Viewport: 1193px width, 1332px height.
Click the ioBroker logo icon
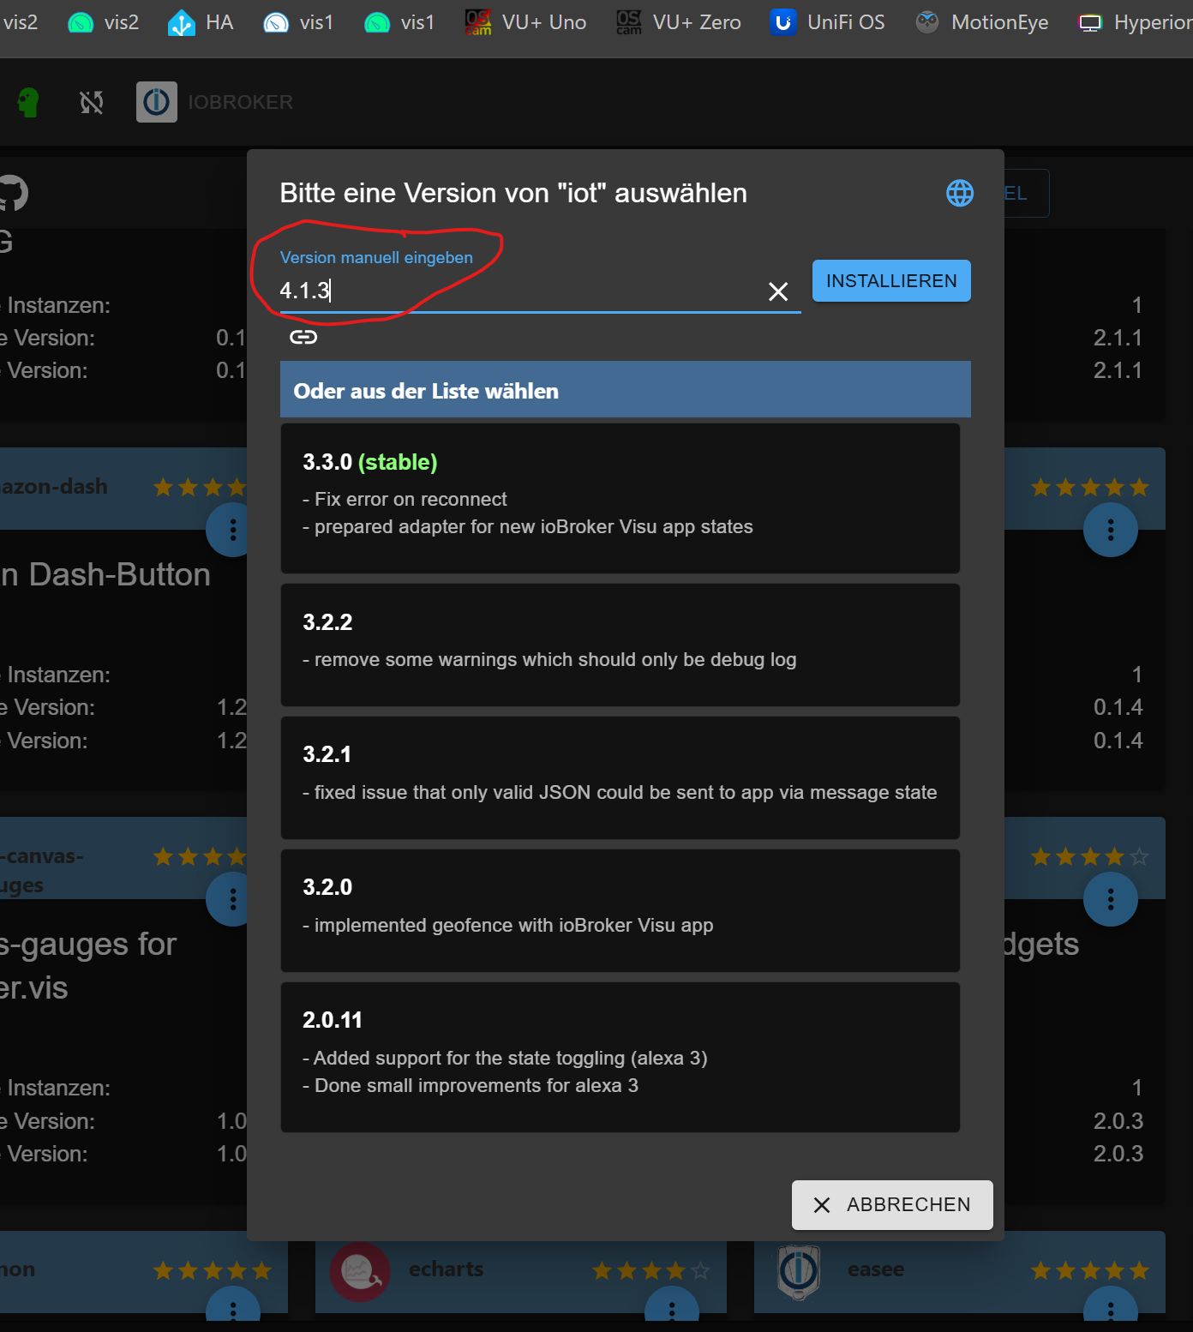pyautogui.click(x=157, y=102)
